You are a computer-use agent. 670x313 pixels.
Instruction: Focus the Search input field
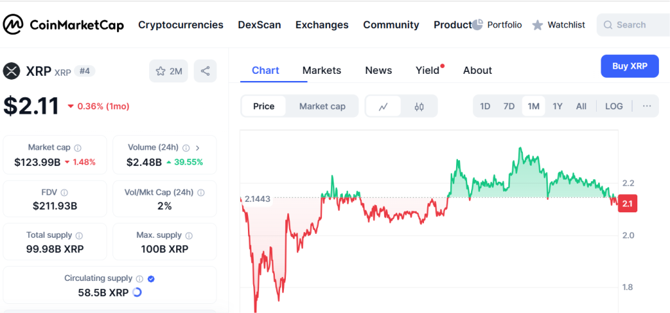coord(633,25)
